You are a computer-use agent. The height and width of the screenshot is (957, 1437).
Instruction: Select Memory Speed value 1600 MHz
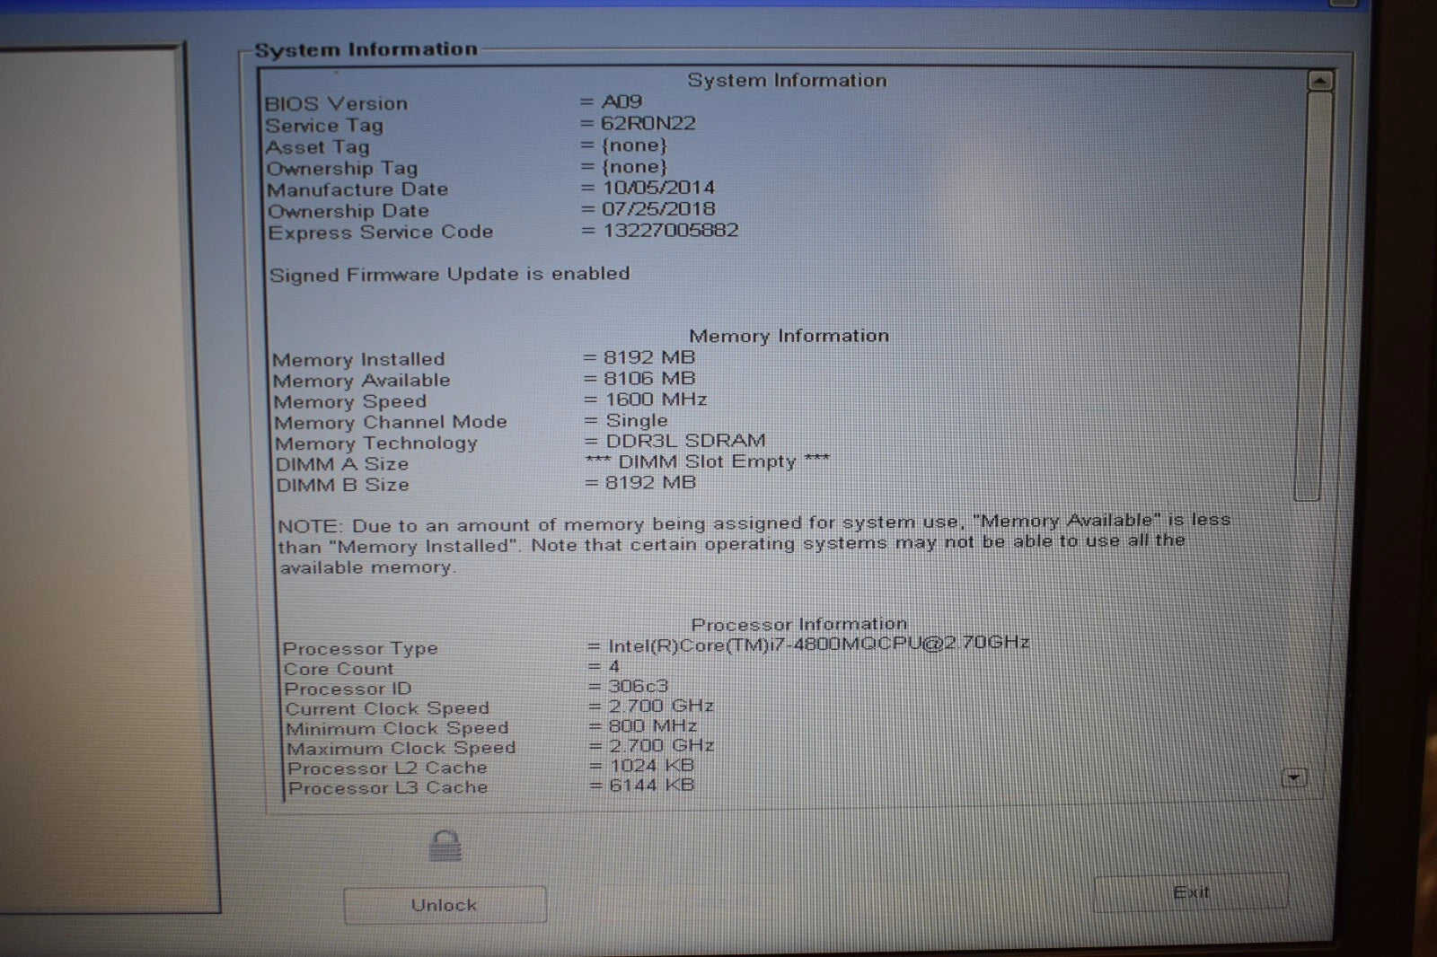656,399
